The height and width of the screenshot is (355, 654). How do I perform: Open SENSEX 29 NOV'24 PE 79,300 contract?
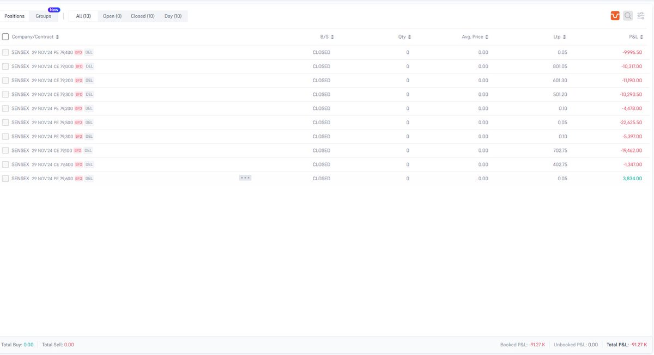tap(42, 136)
